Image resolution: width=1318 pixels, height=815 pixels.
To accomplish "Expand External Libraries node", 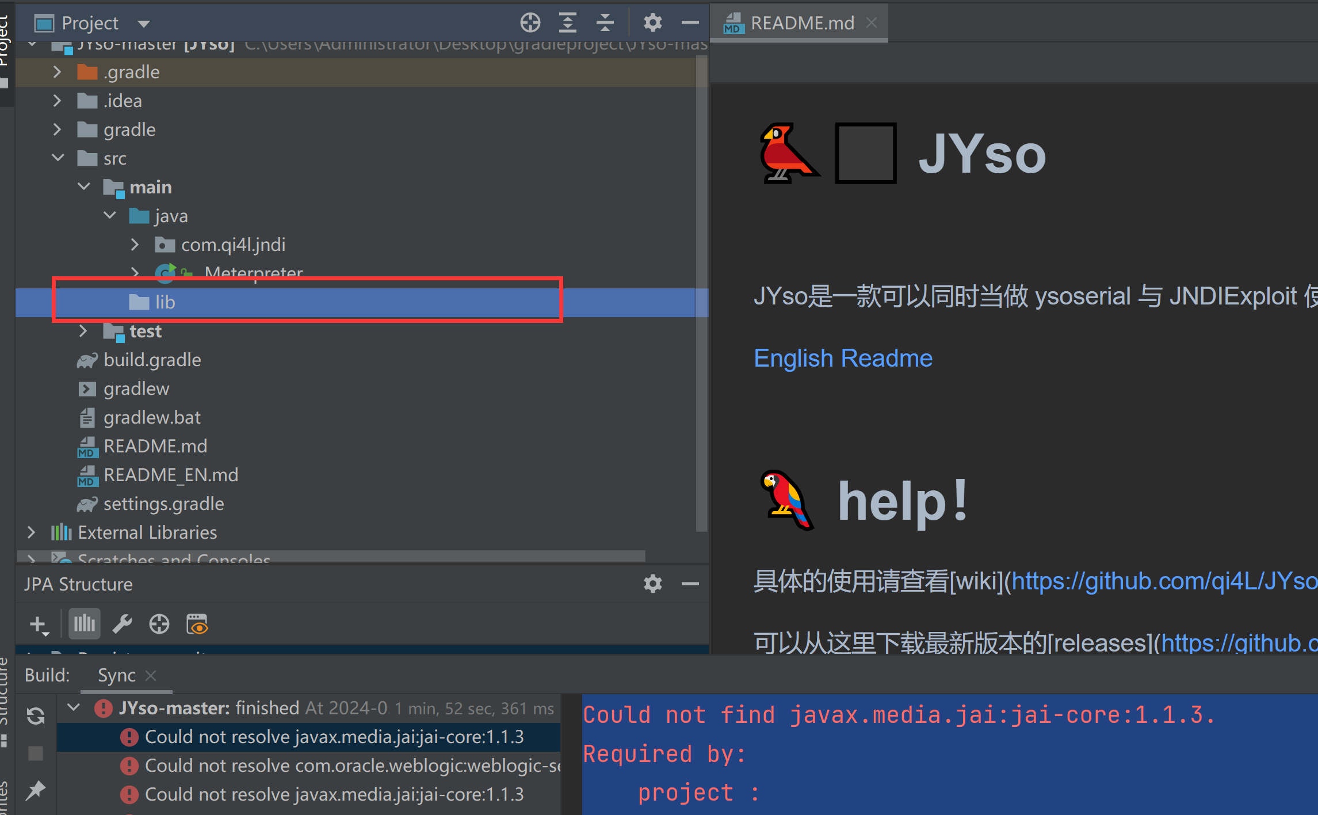I will tap(31, 532).
